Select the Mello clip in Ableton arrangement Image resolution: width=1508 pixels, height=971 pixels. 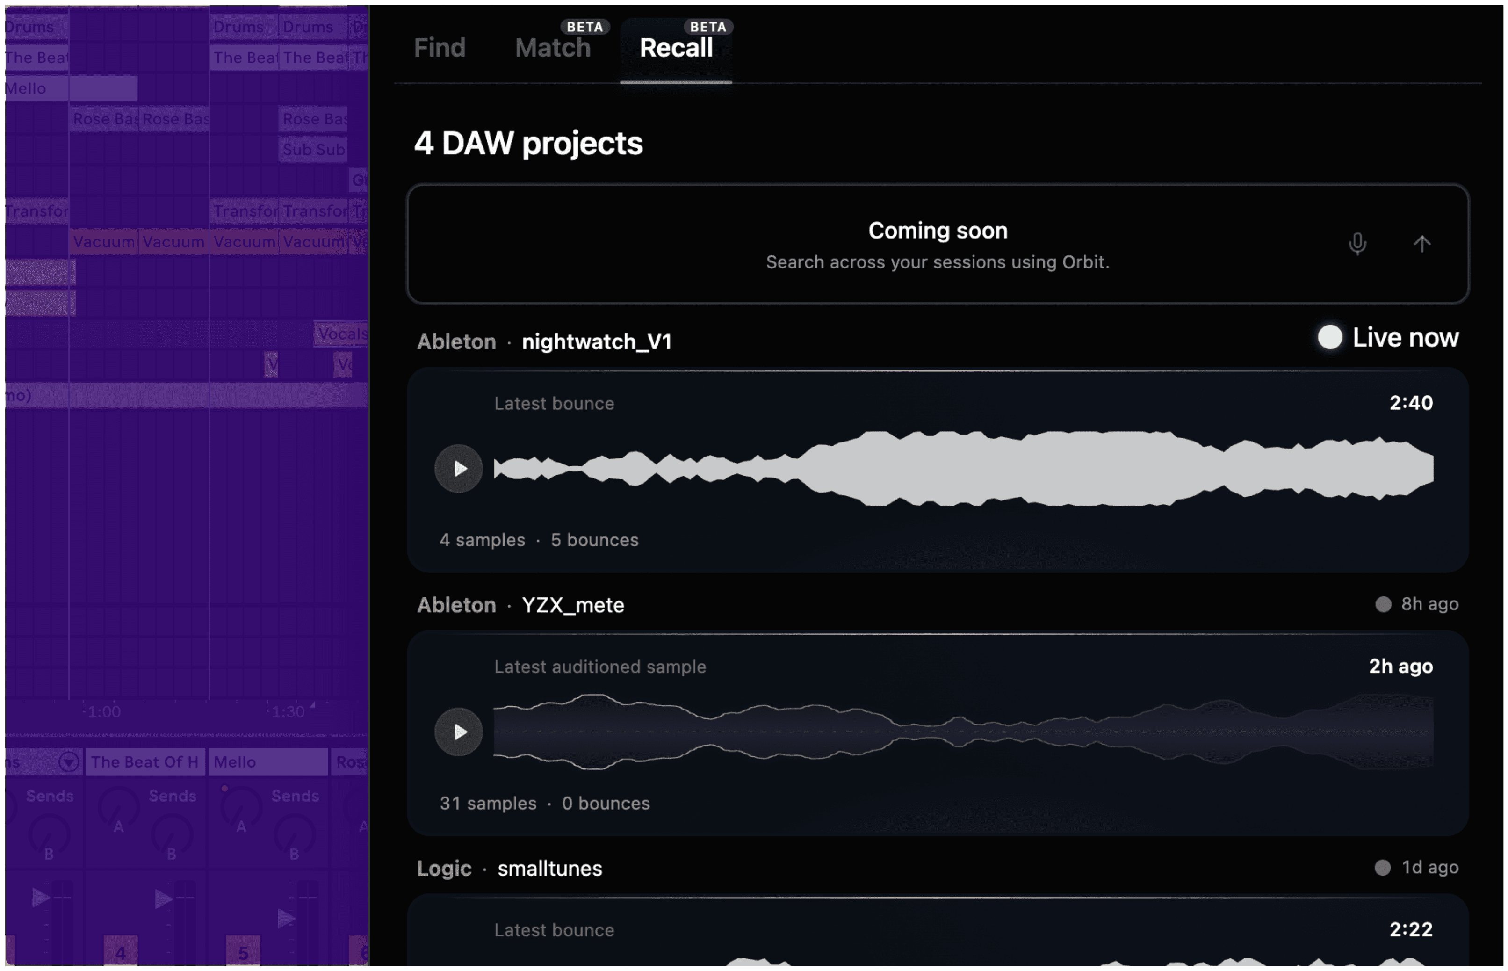(x=71, y=88)
